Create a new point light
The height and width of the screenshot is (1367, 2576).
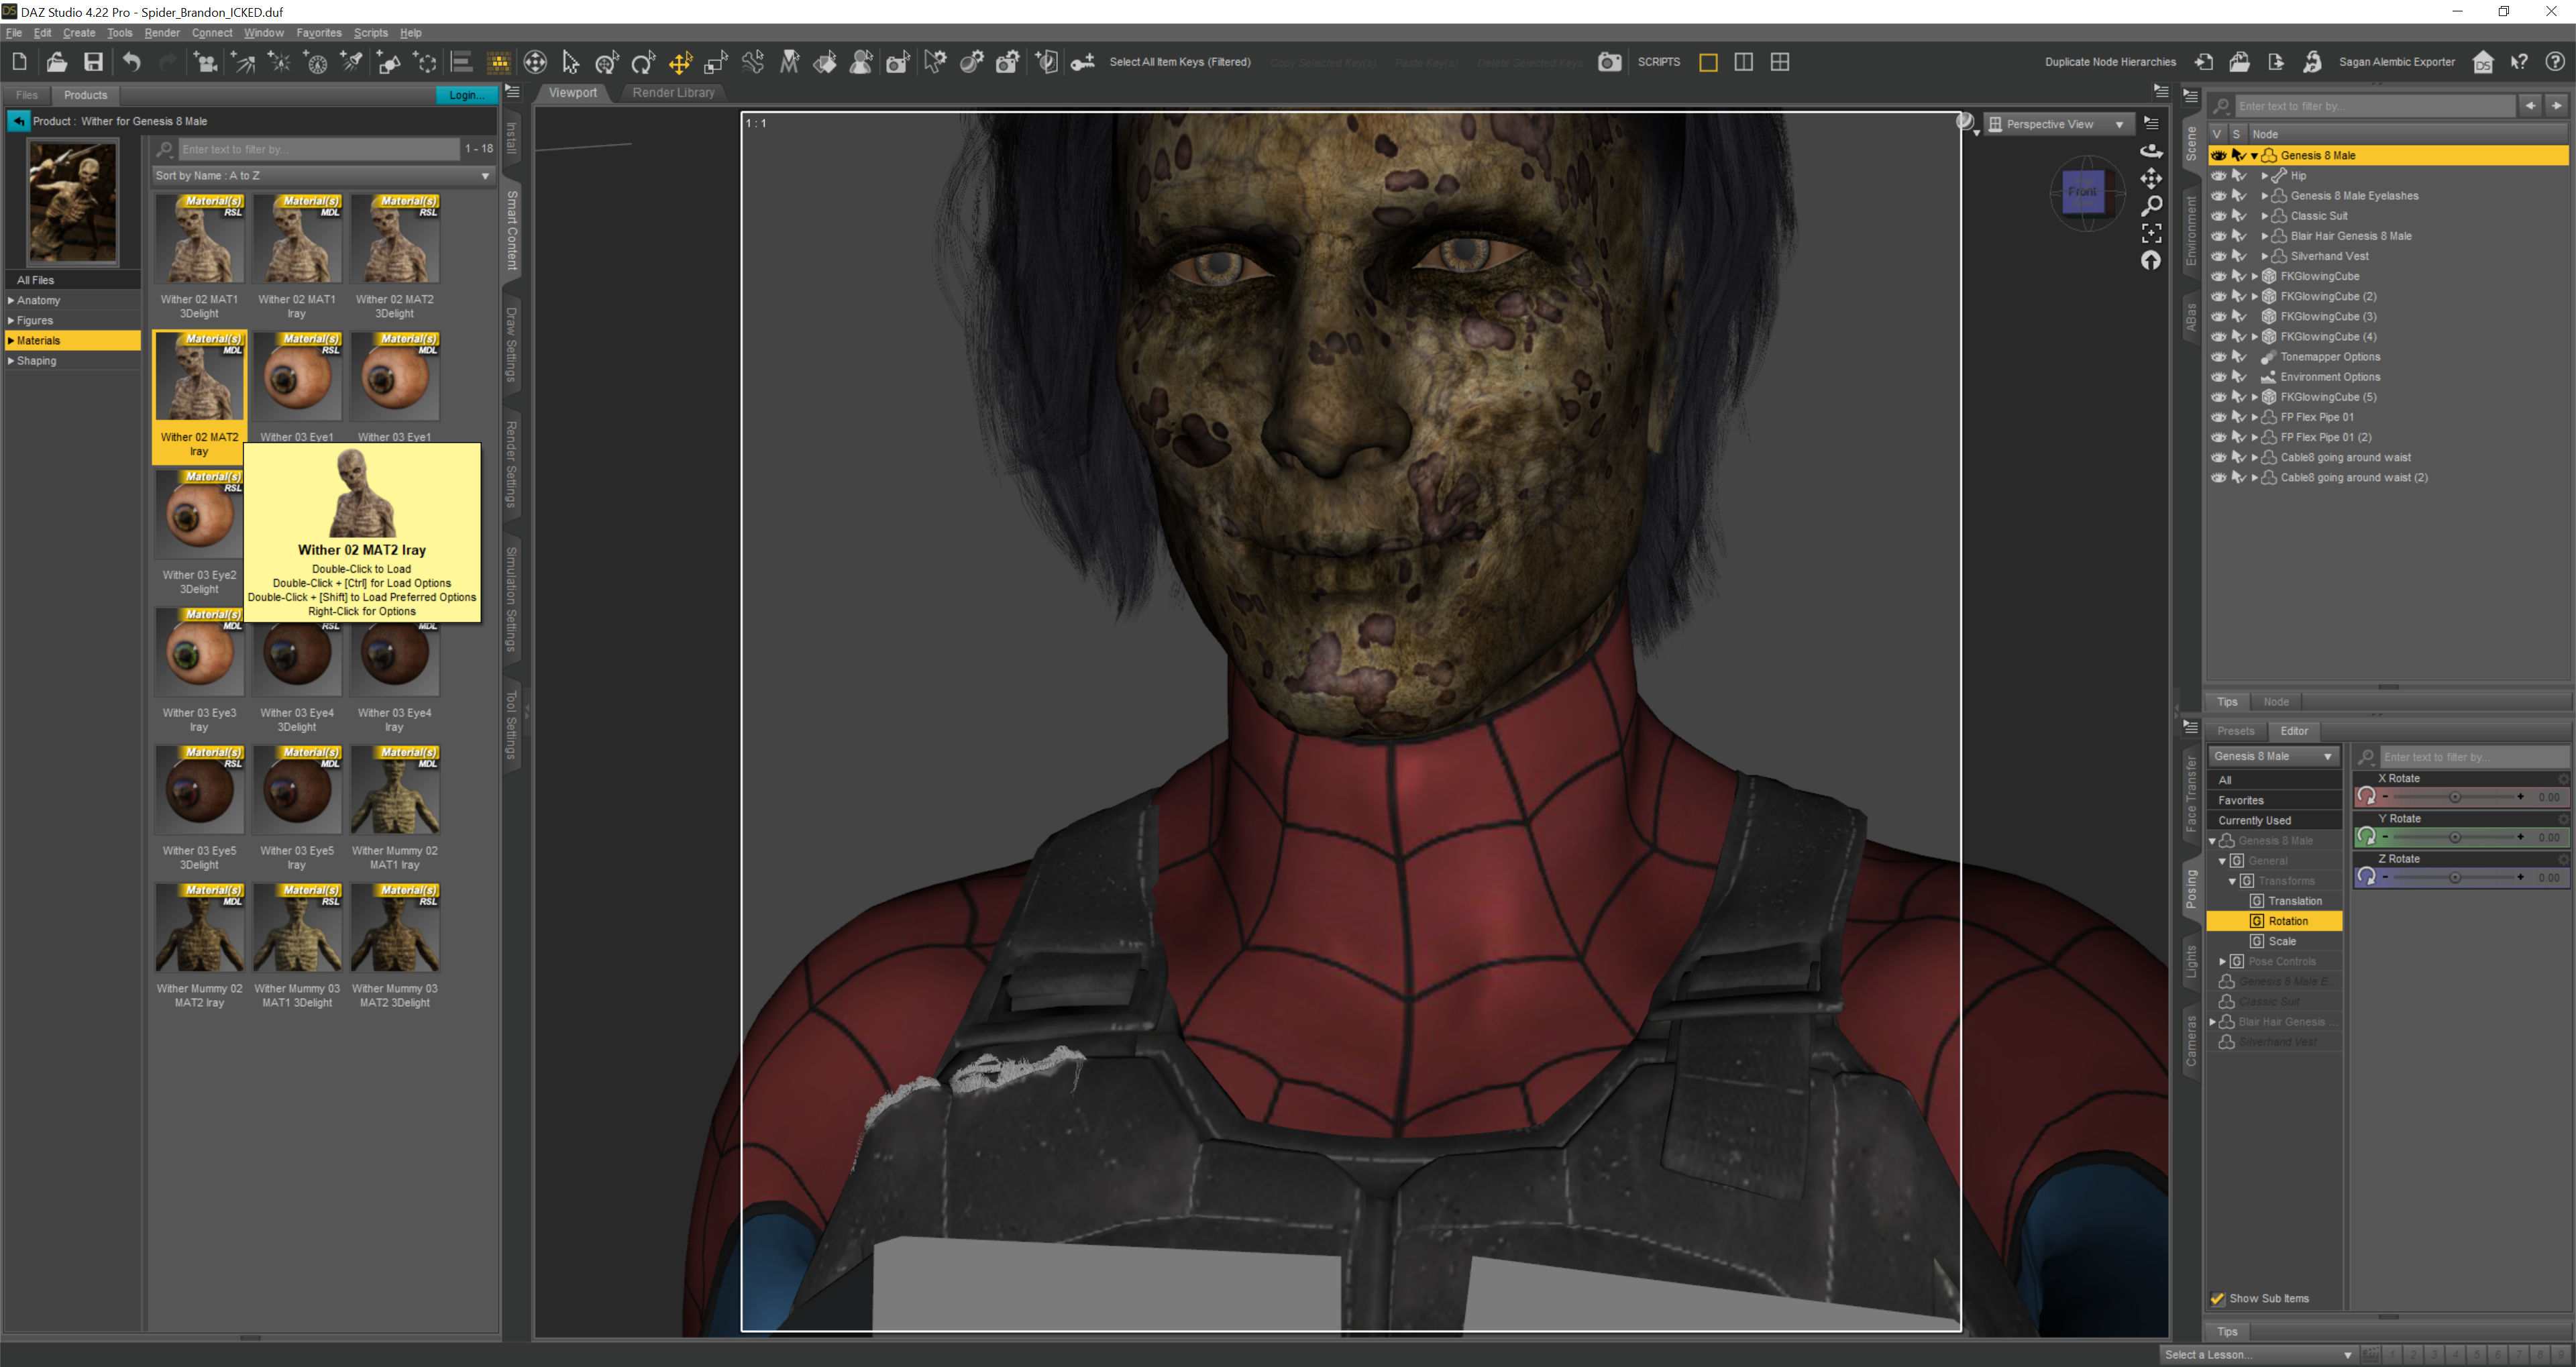pos(280,62)
